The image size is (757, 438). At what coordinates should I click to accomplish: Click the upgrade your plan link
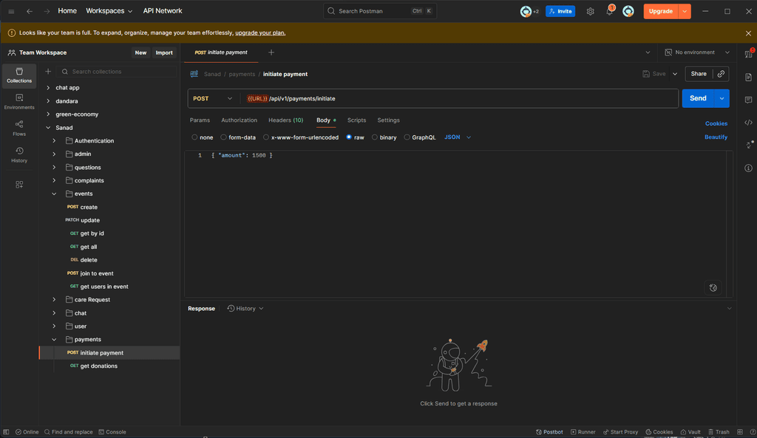(x=260, y=32)
